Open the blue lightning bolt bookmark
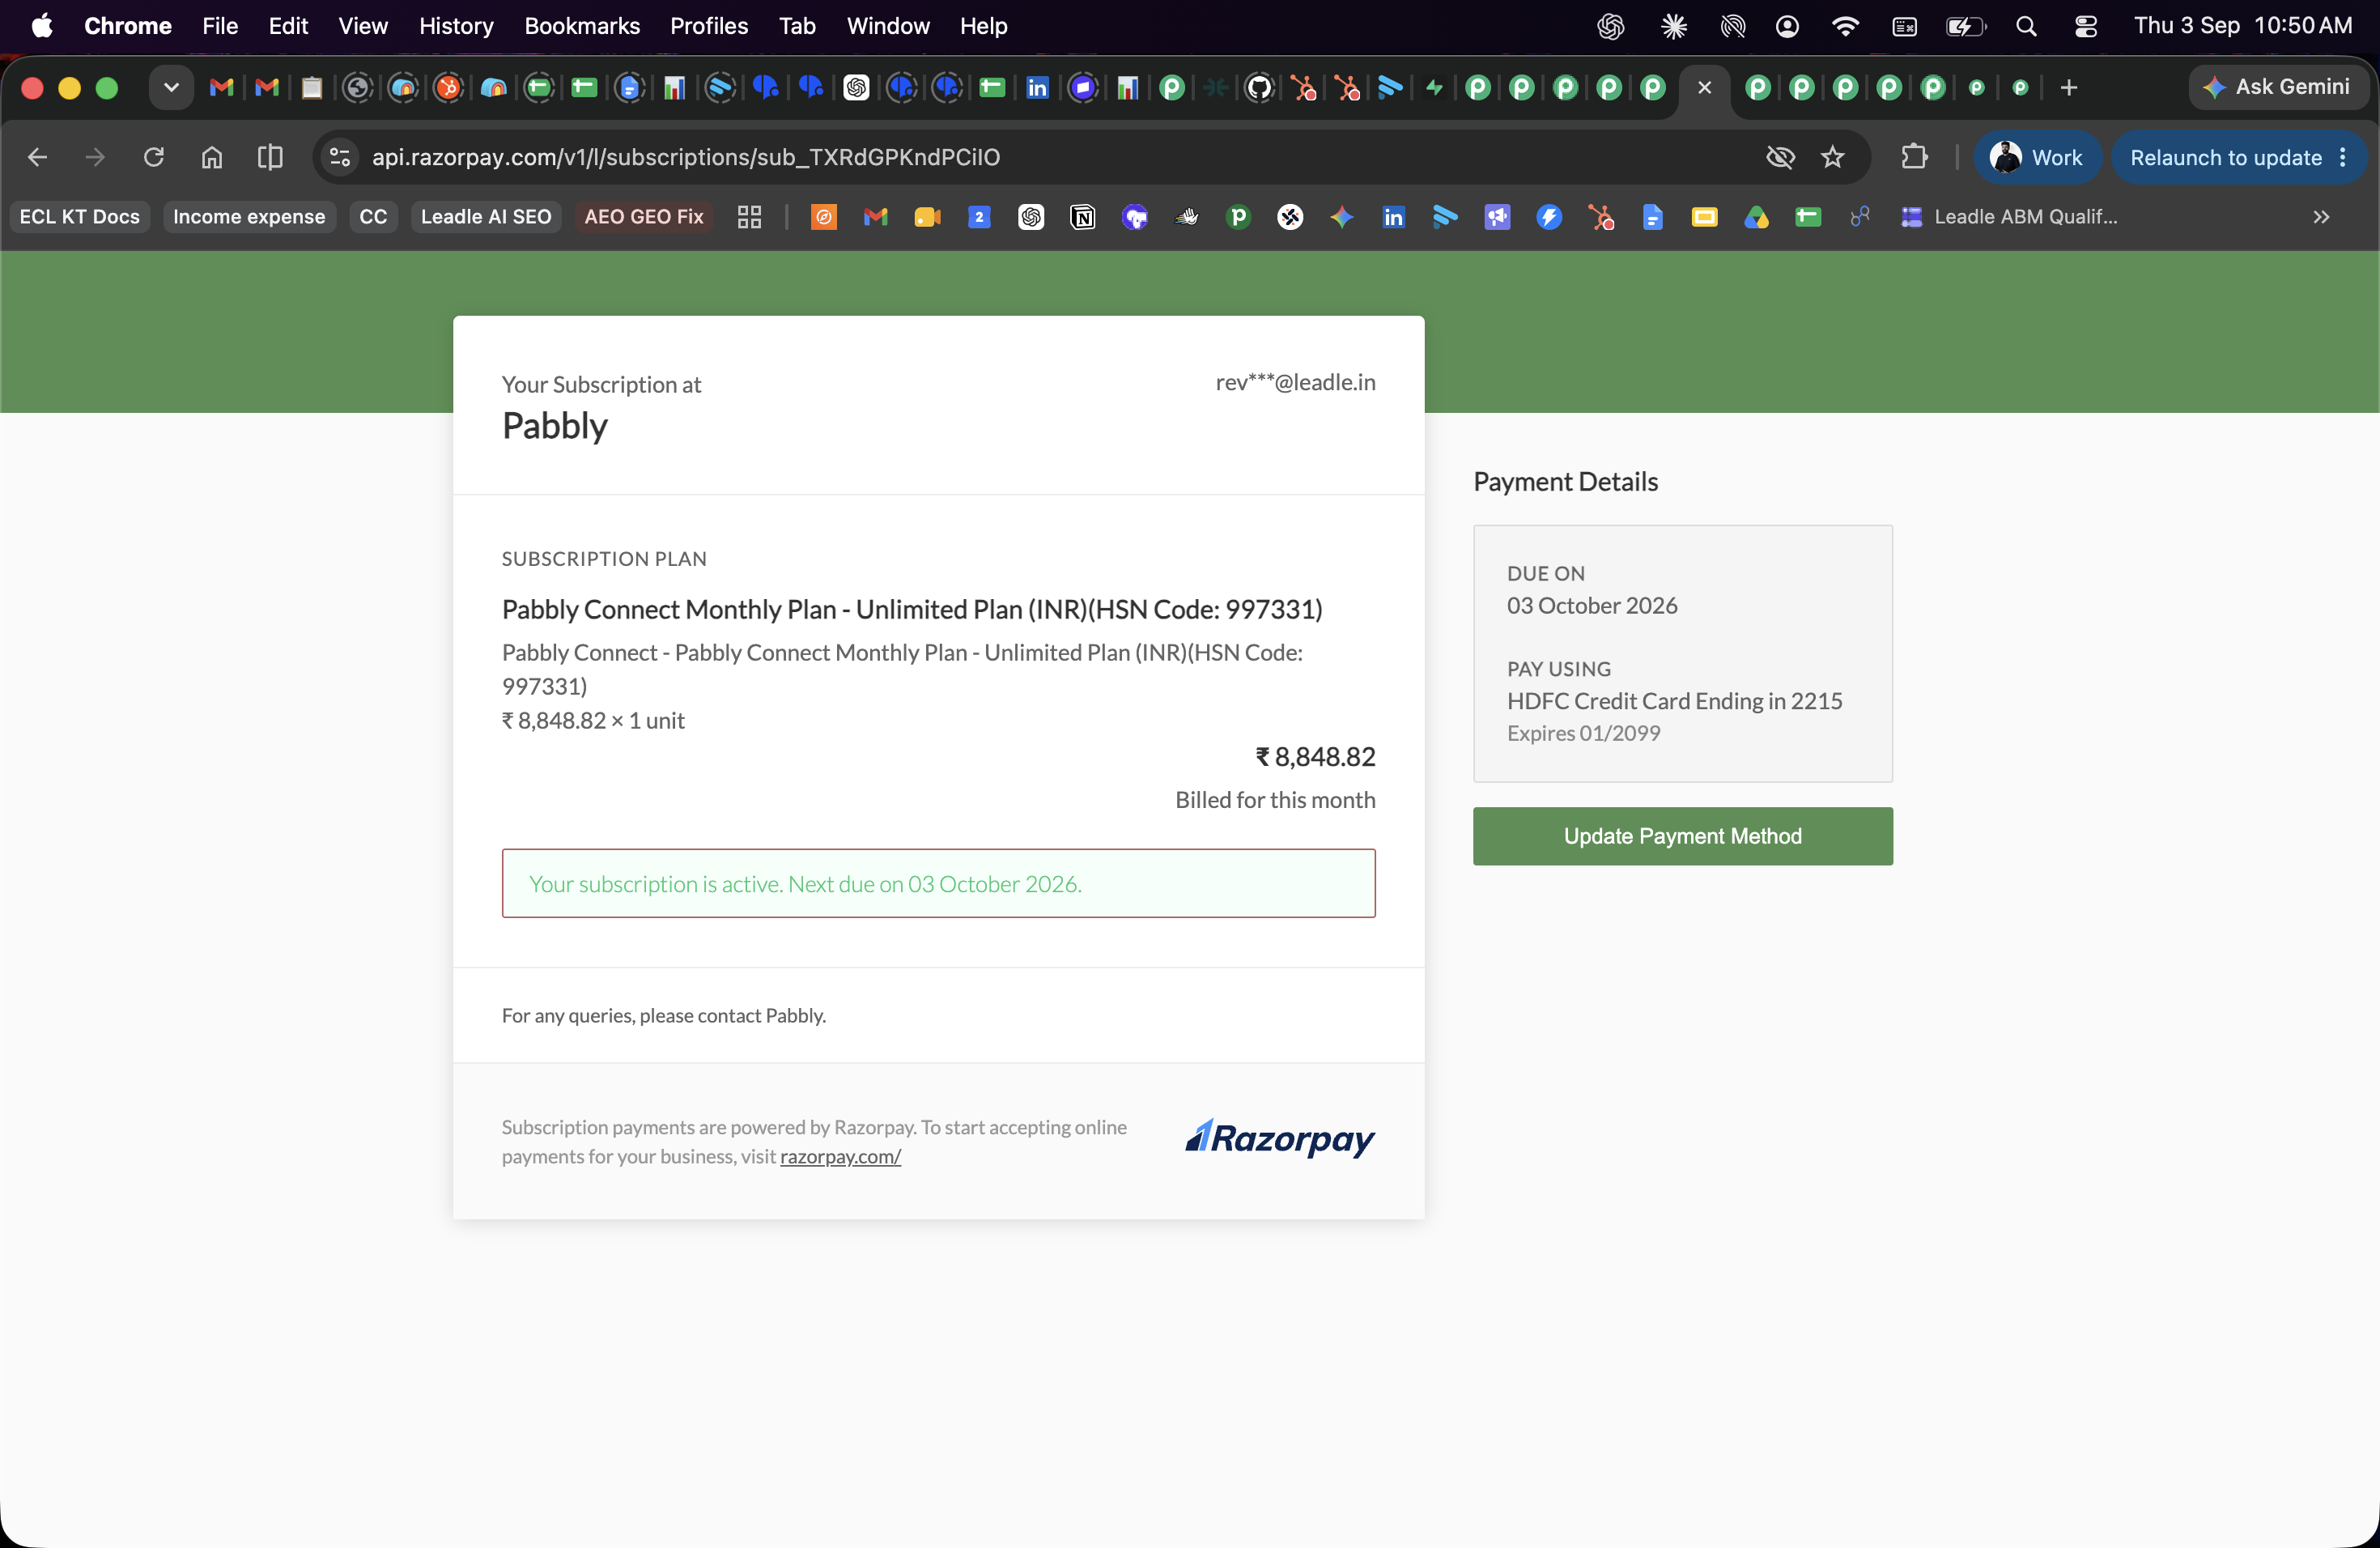Screen dimensions: 2380x1548 (x=1549, y=217)
